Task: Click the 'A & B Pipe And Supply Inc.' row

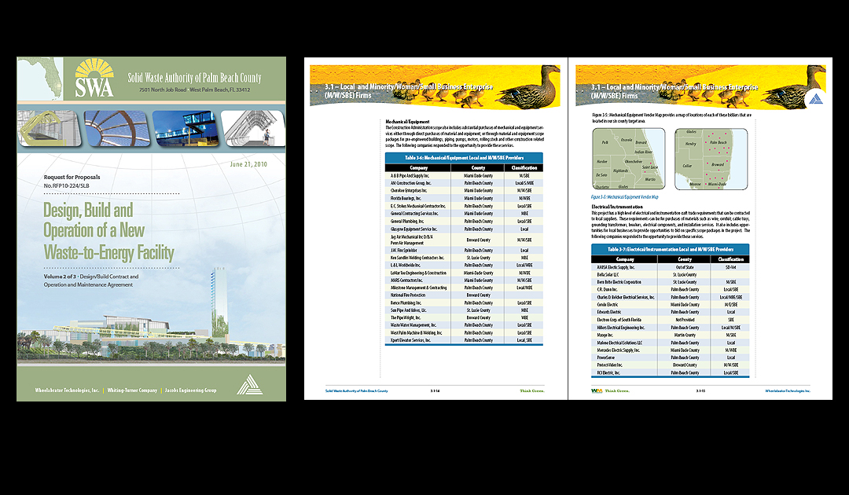Action: tap(464, 176)
